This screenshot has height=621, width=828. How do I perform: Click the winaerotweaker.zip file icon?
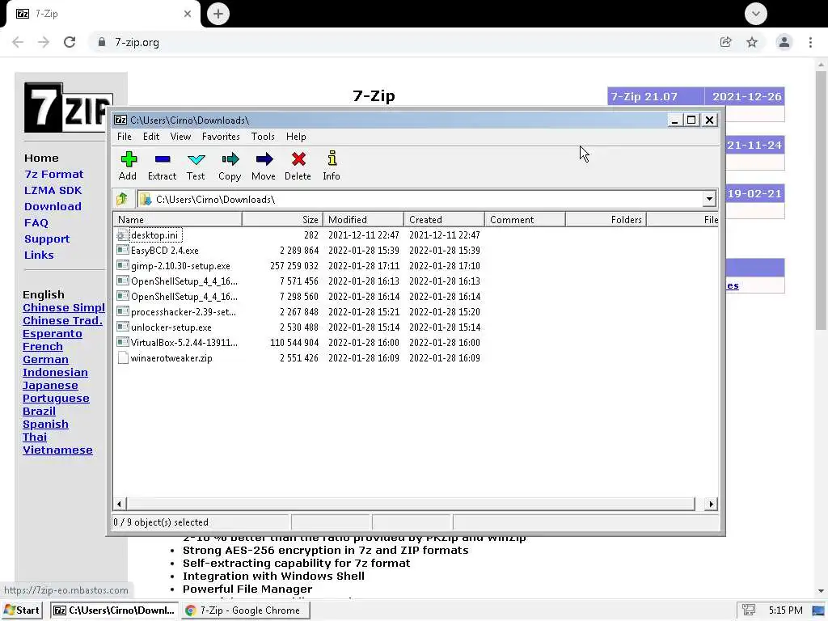point(123,358)
